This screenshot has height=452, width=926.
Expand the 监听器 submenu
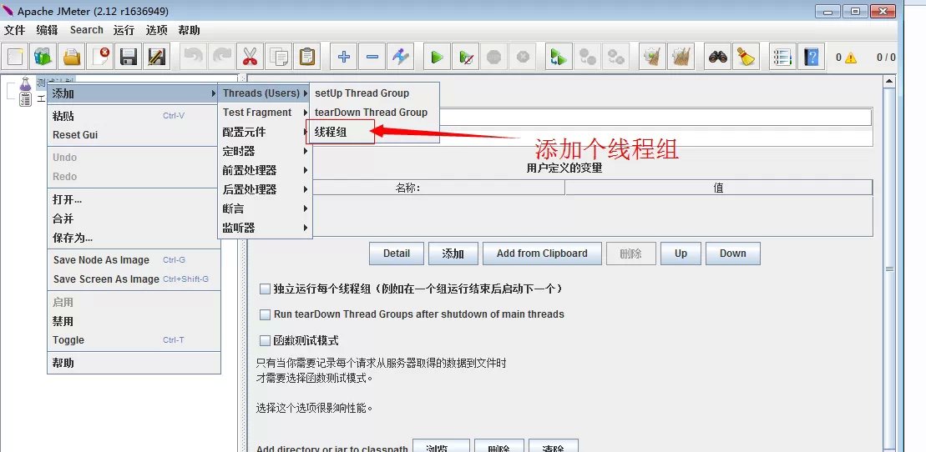(x=265, y=228)
